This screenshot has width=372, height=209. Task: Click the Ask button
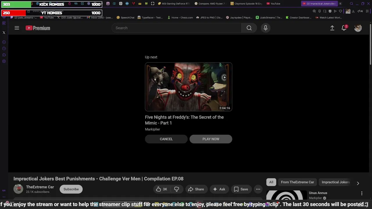219,189
